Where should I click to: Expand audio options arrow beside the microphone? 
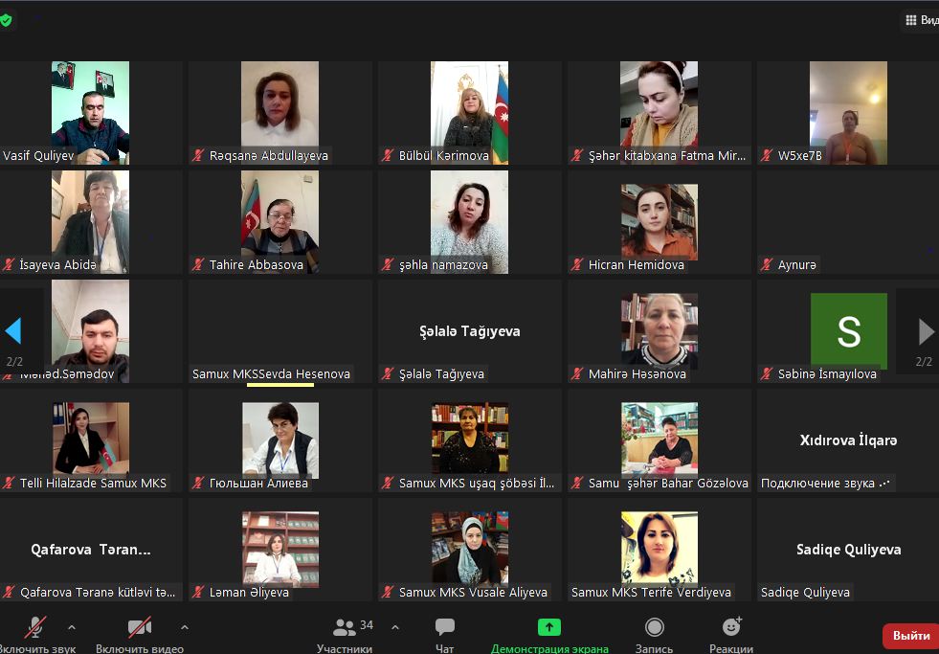click(x=72, y=628)
